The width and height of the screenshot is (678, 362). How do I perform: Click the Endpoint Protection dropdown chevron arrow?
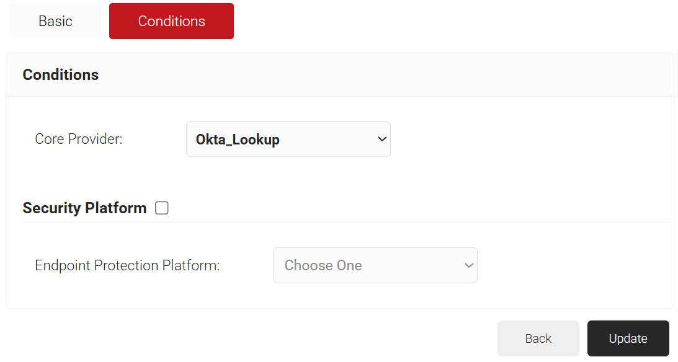(468, 265)
